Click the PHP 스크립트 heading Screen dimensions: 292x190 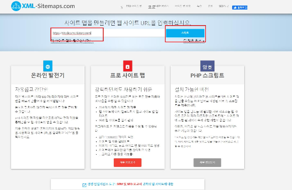207,75
